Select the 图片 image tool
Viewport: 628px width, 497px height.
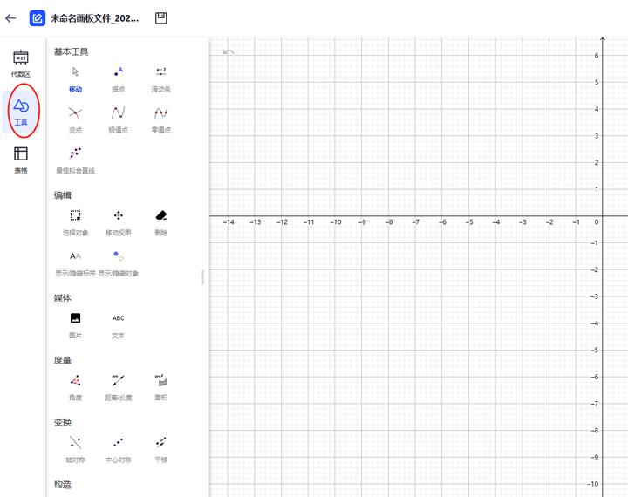pos(75,325)
